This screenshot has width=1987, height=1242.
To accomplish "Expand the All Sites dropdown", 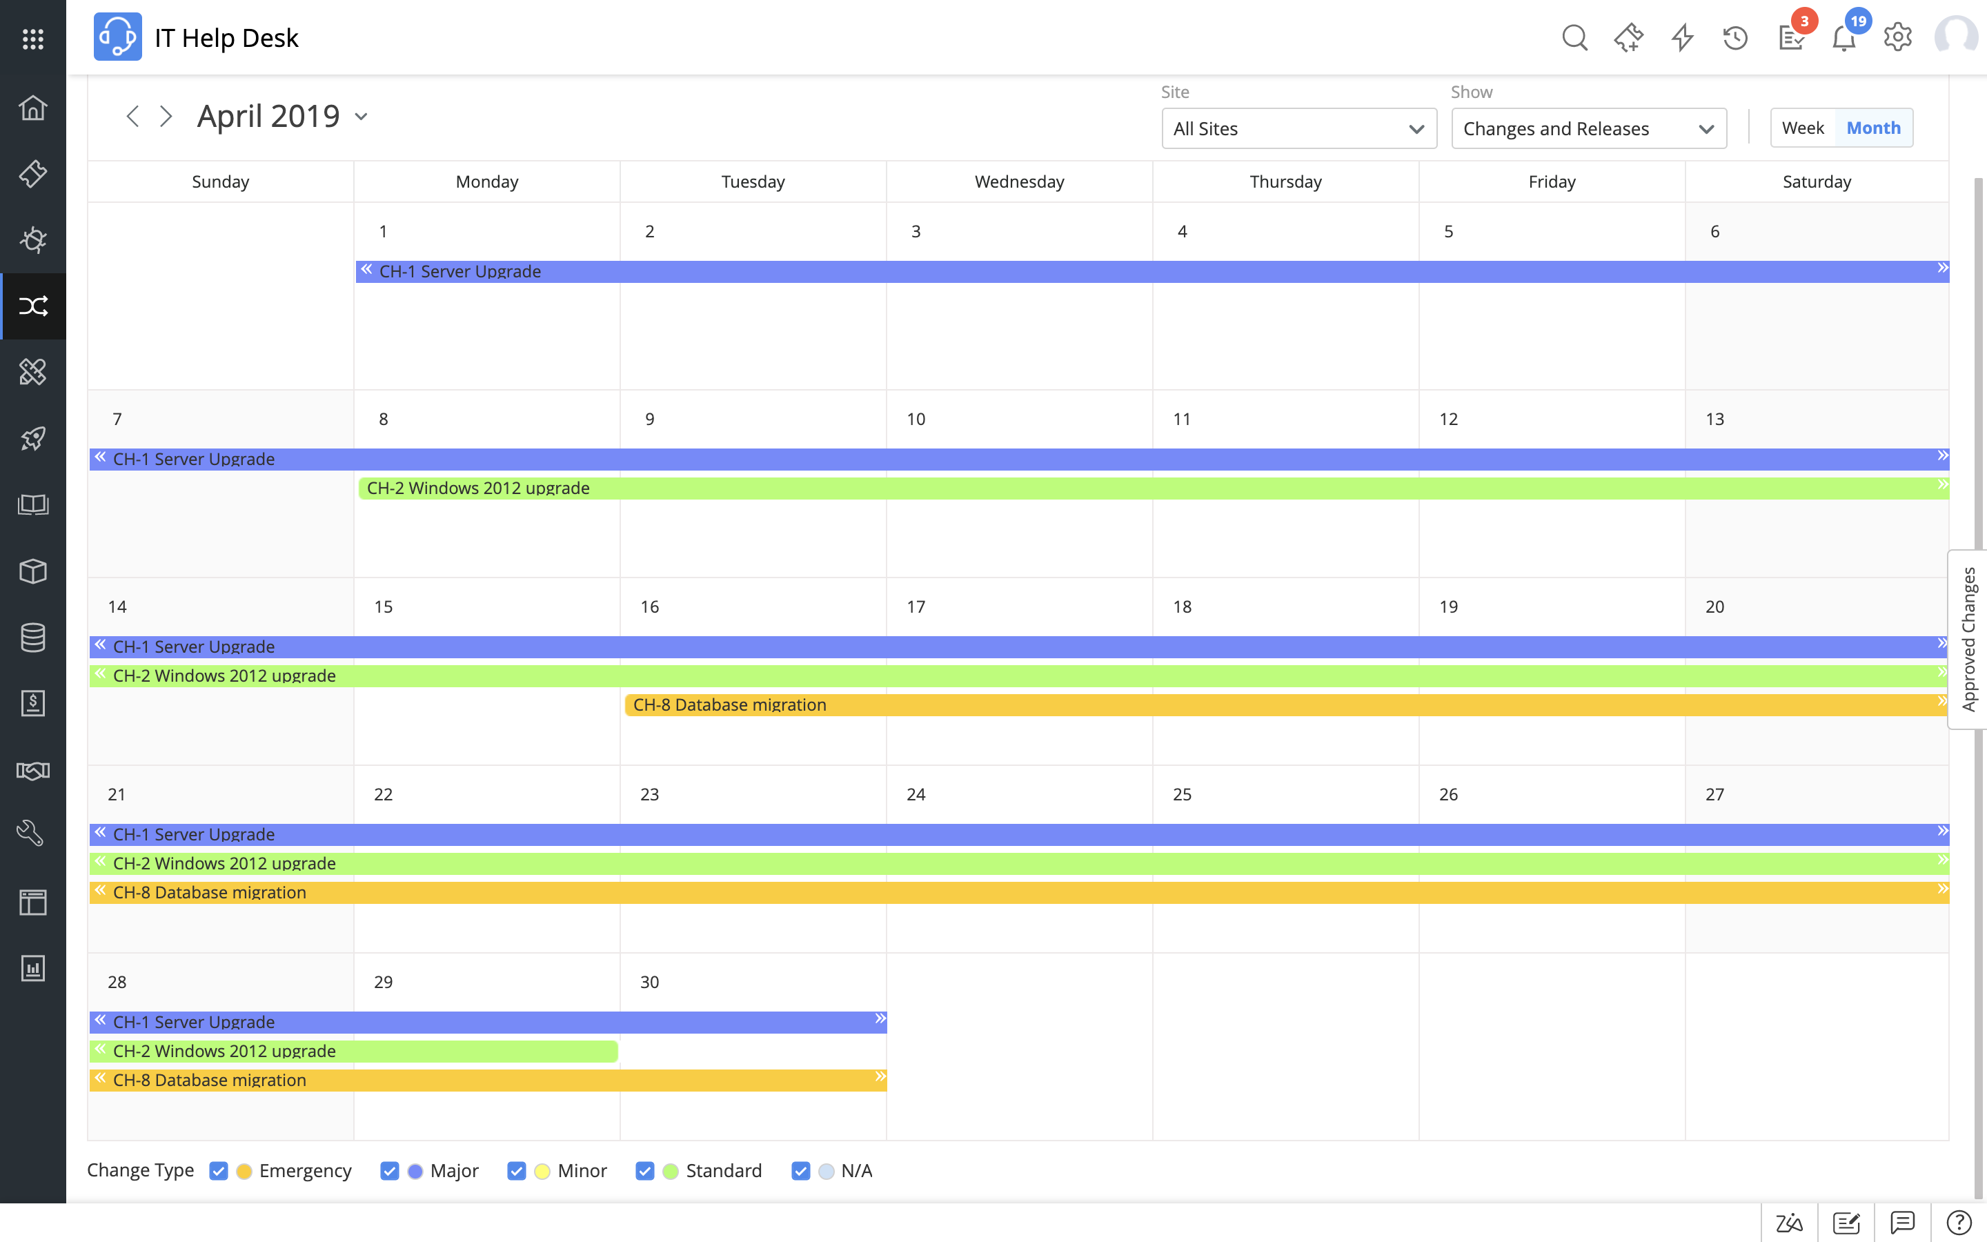I will [x=1298, y=129].
